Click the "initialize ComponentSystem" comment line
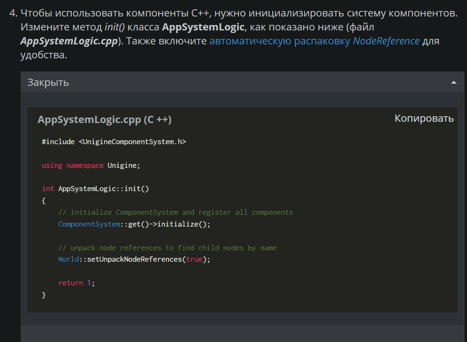Image resolution: width=467 pixels, height=342 pixels. [175, 212]
